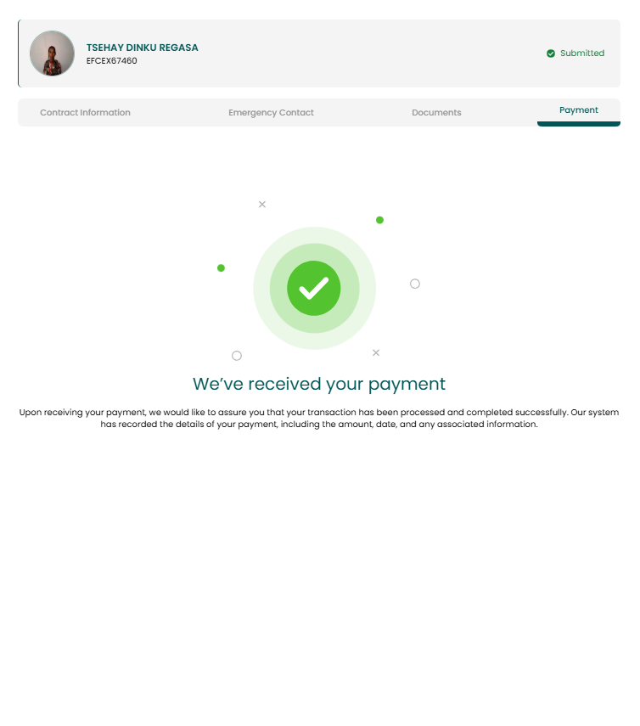
Task: Open the Emergency Contact tab
Action: [271, 113]
